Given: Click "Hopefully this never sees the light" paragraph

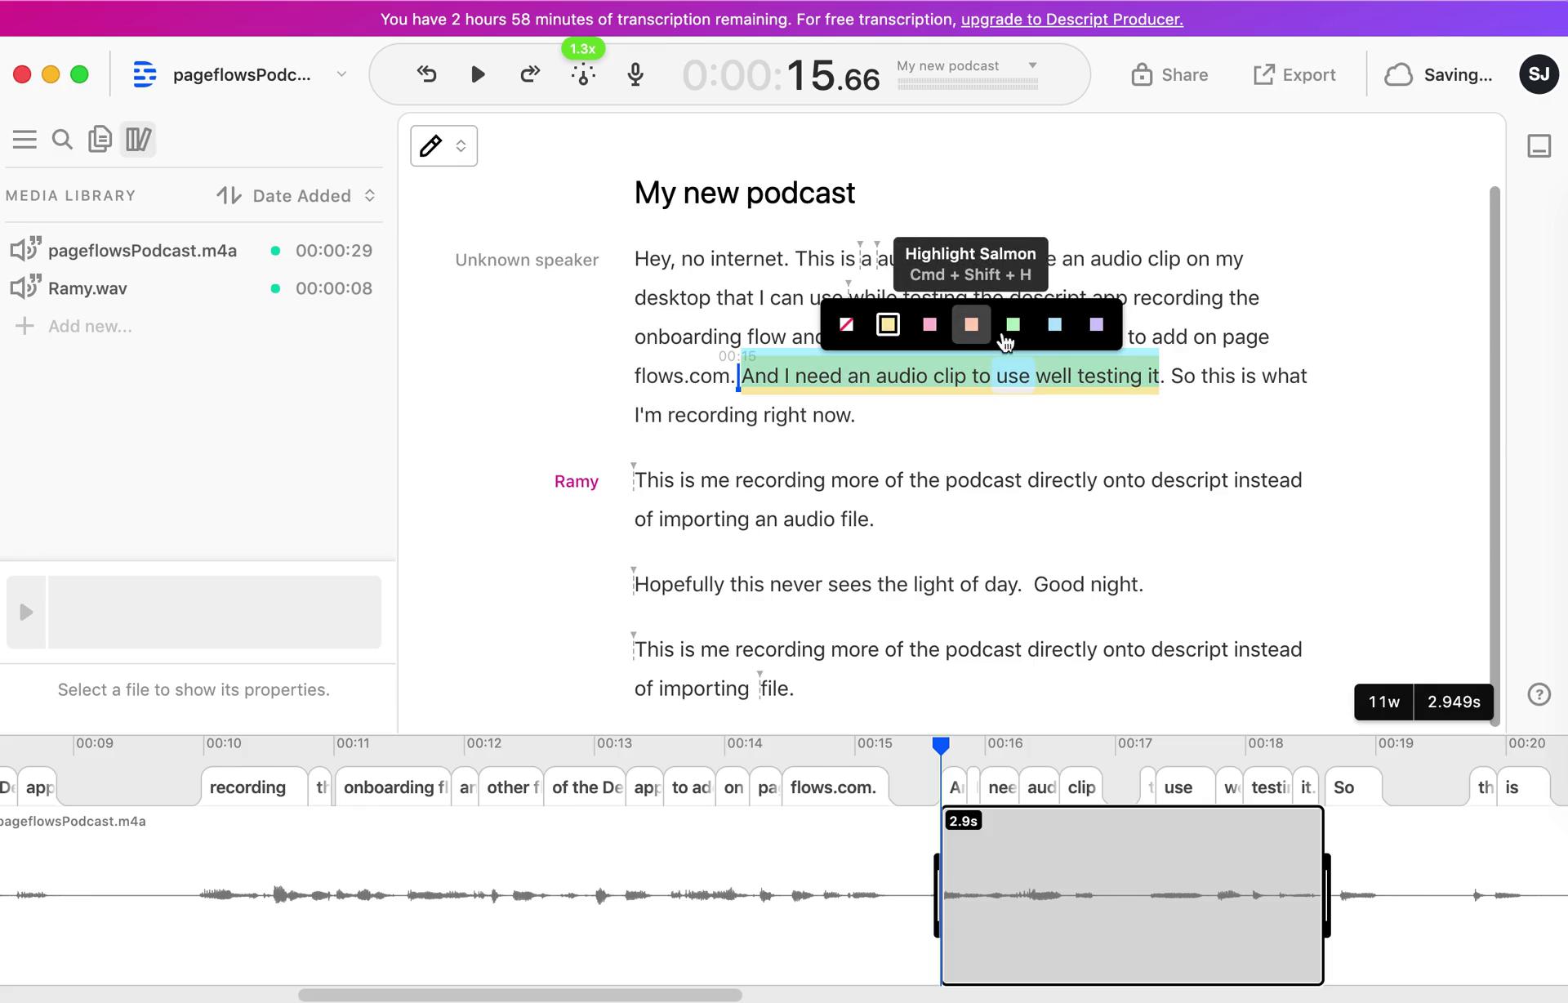Looking at the screenshot, I should [x=889, y=585].
